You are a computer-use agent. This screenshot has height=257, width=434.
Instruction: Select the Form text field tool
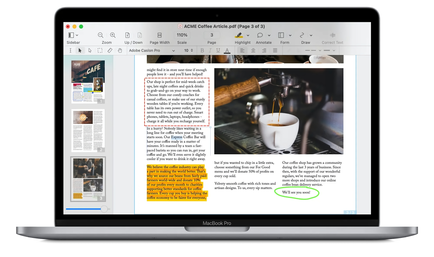(x=281, y=35)
